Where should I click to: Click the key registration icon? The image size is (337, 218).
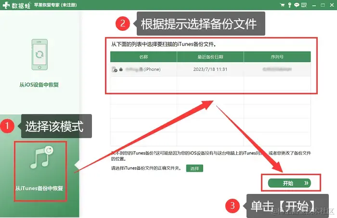pos(289,5)
